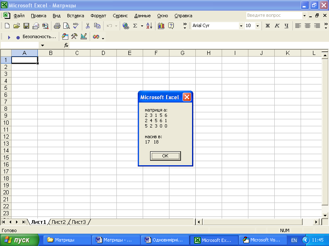Open the help question history dropdown
This screenshot has width=329, height=246.
(304, 16)
